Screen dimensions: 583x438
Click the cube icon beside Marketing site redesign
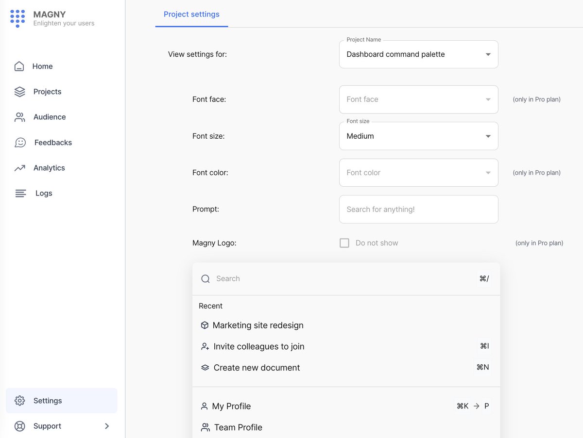[x=205, y=325]
